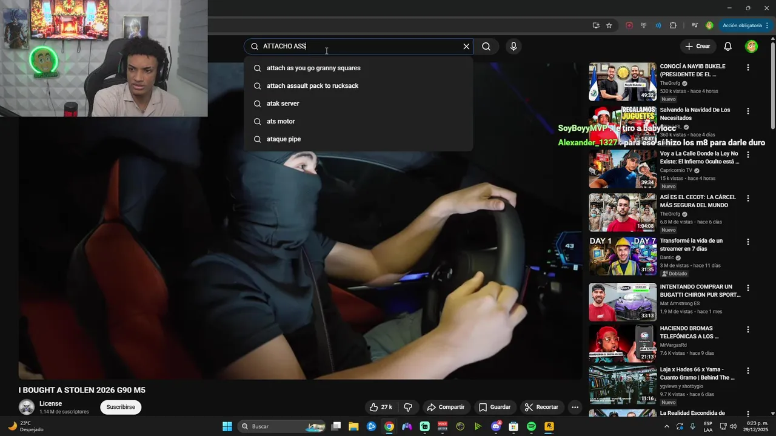Open Rockstar Games Launcher from taskbar
The image size is (776, 436).
tap(549, 426)
